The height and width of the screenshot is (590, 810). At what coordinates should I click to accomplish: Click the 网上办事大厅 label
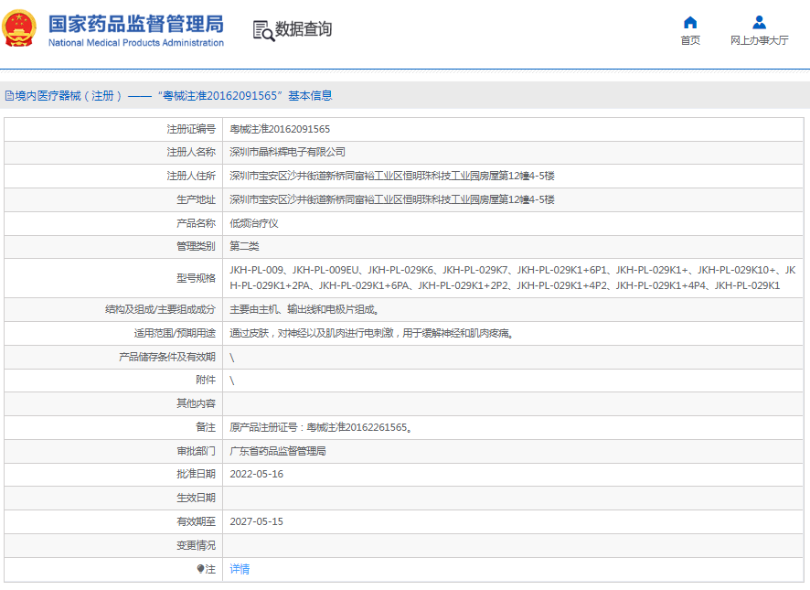pyautogui.click(x=760, y=40)
